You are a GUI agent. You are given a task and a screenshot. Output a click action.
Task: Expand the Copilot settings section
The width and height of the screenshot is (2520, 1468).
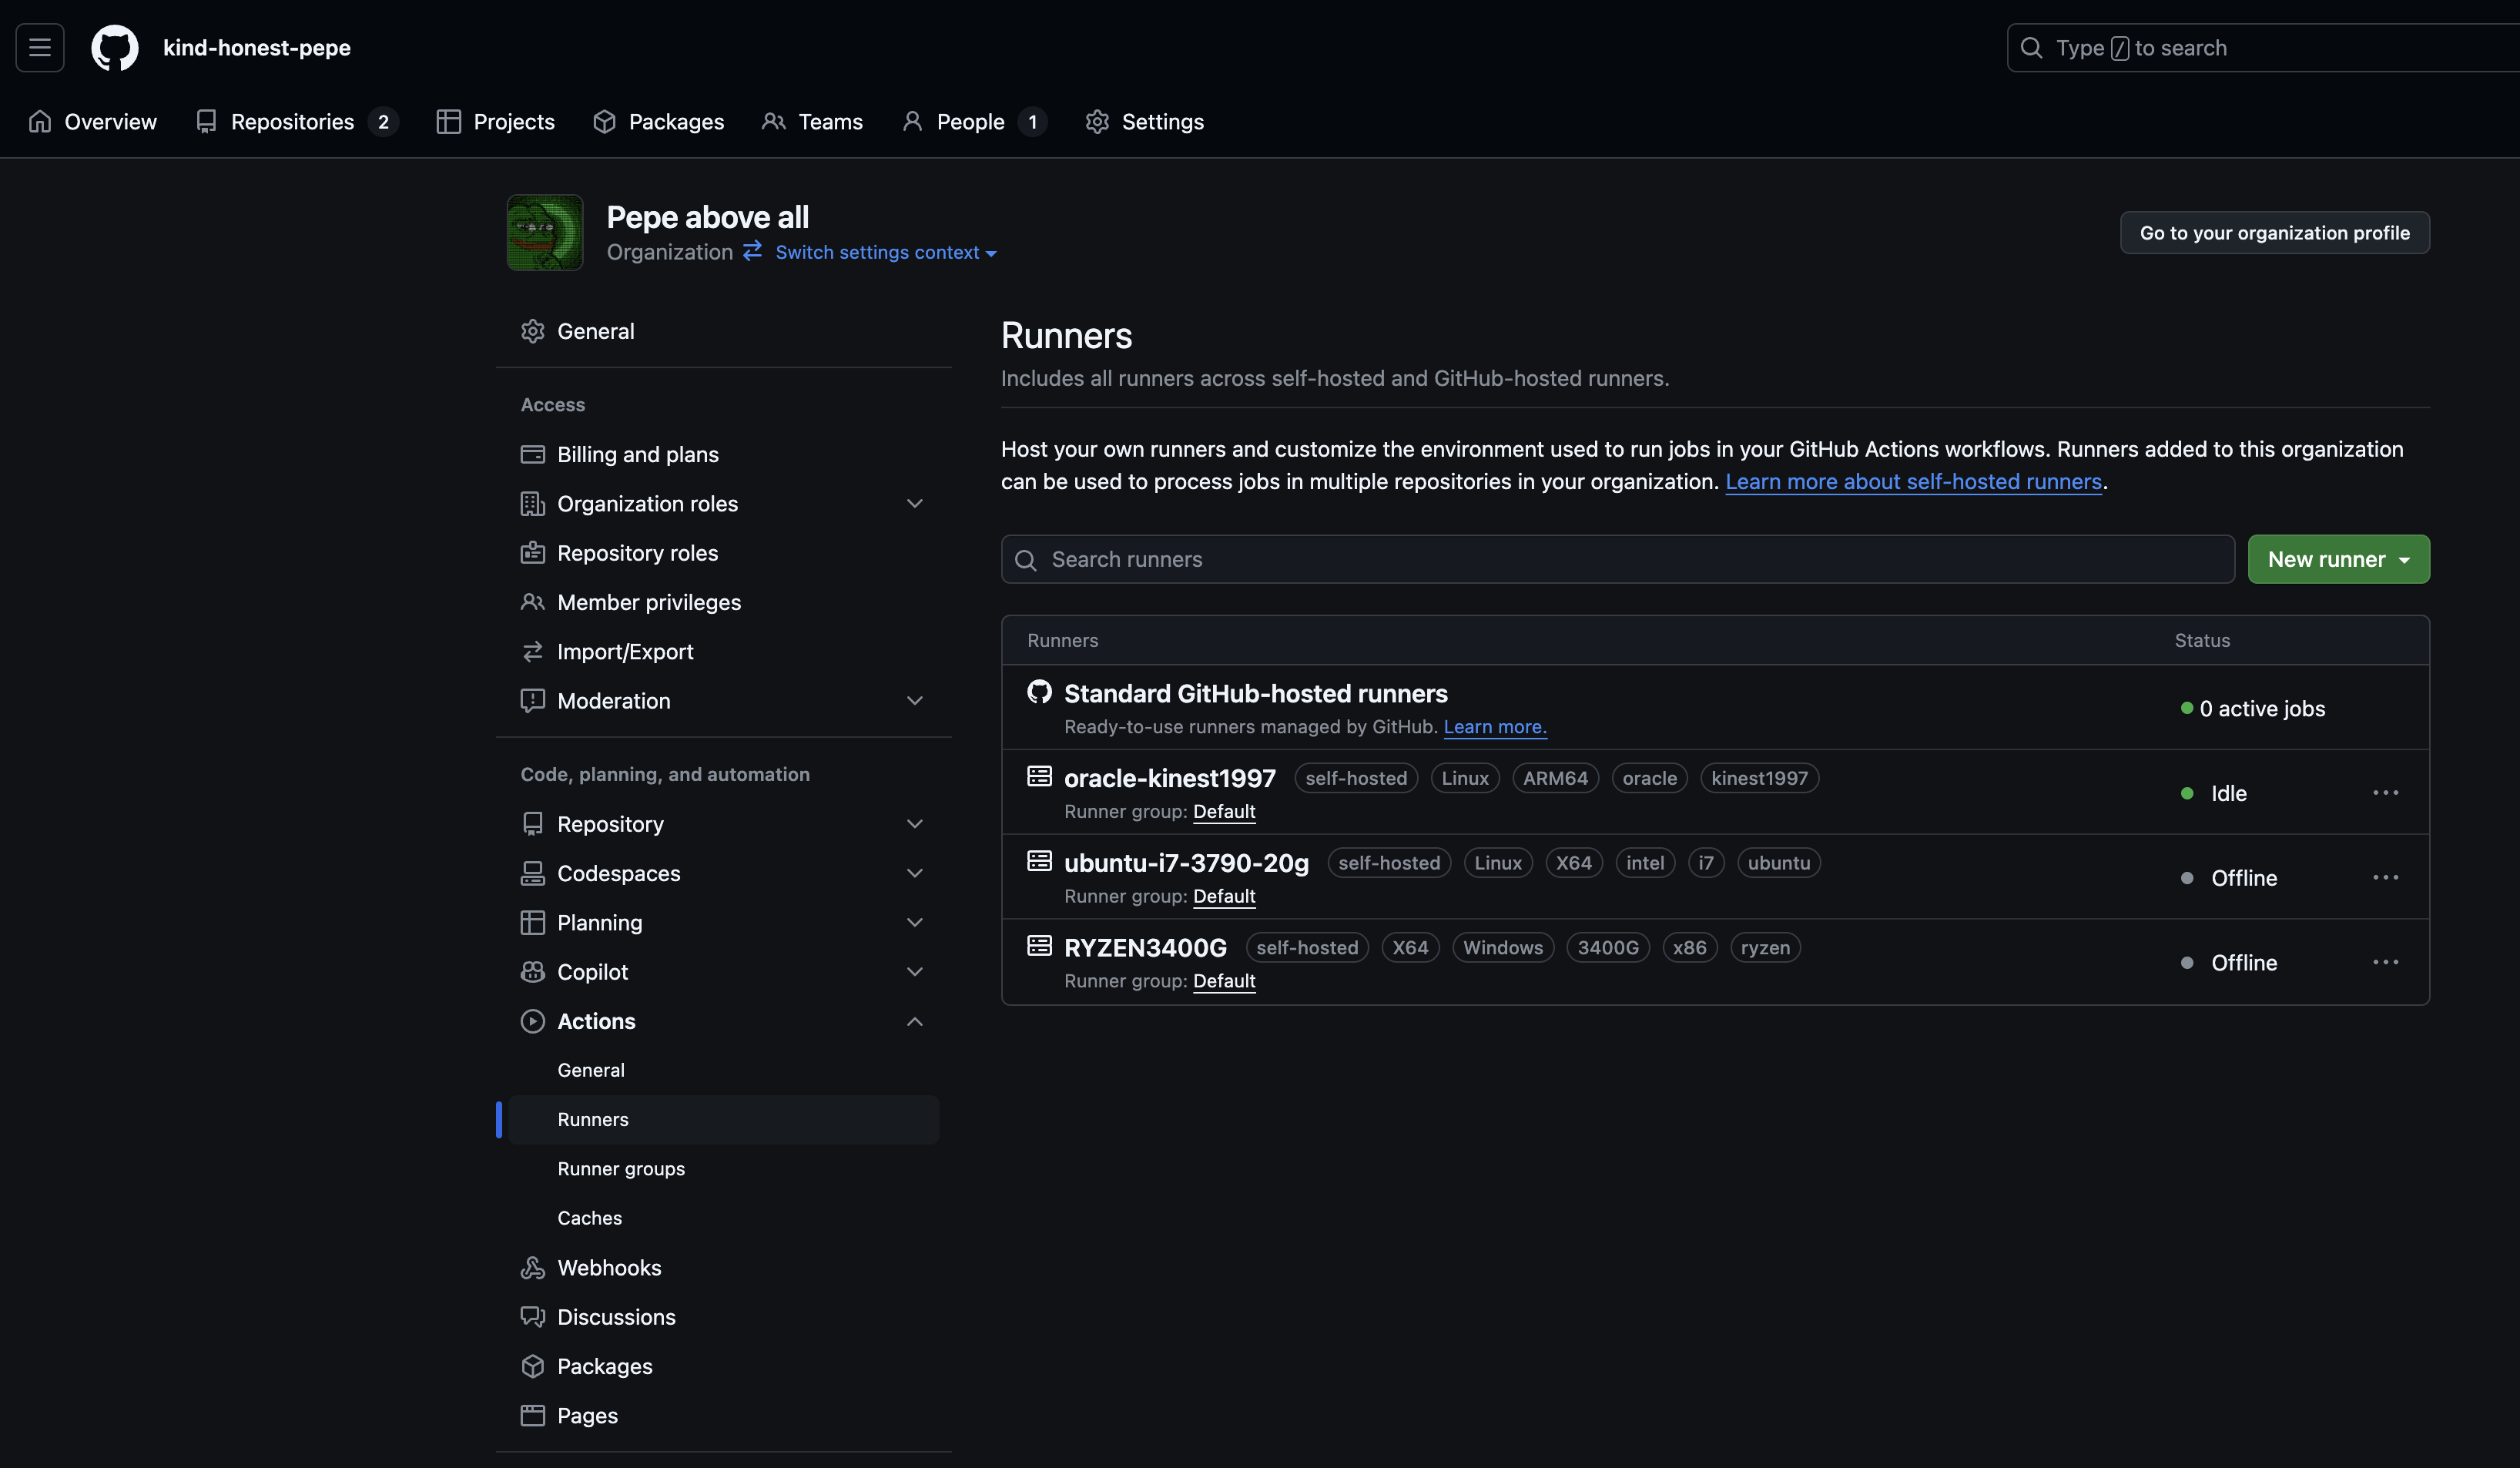pos(914,972)
